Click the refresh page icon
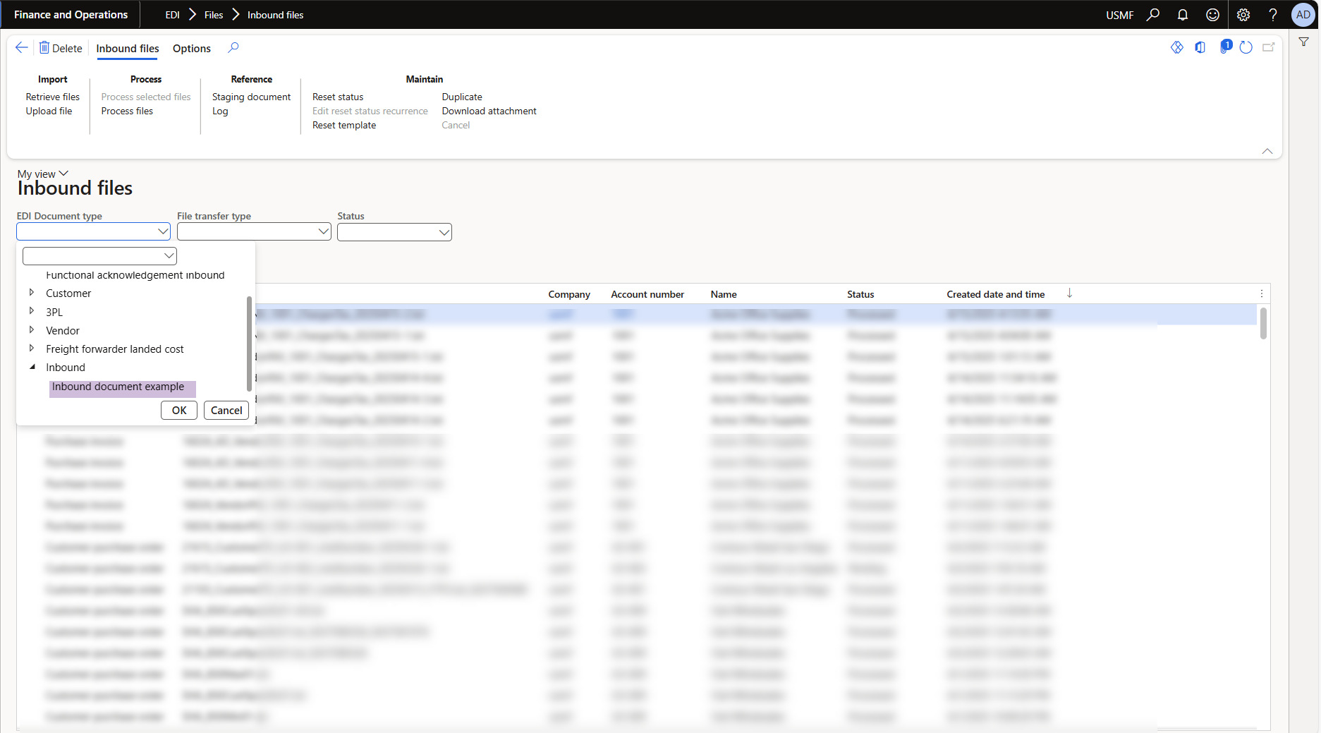 click(x=1246, y=48)
